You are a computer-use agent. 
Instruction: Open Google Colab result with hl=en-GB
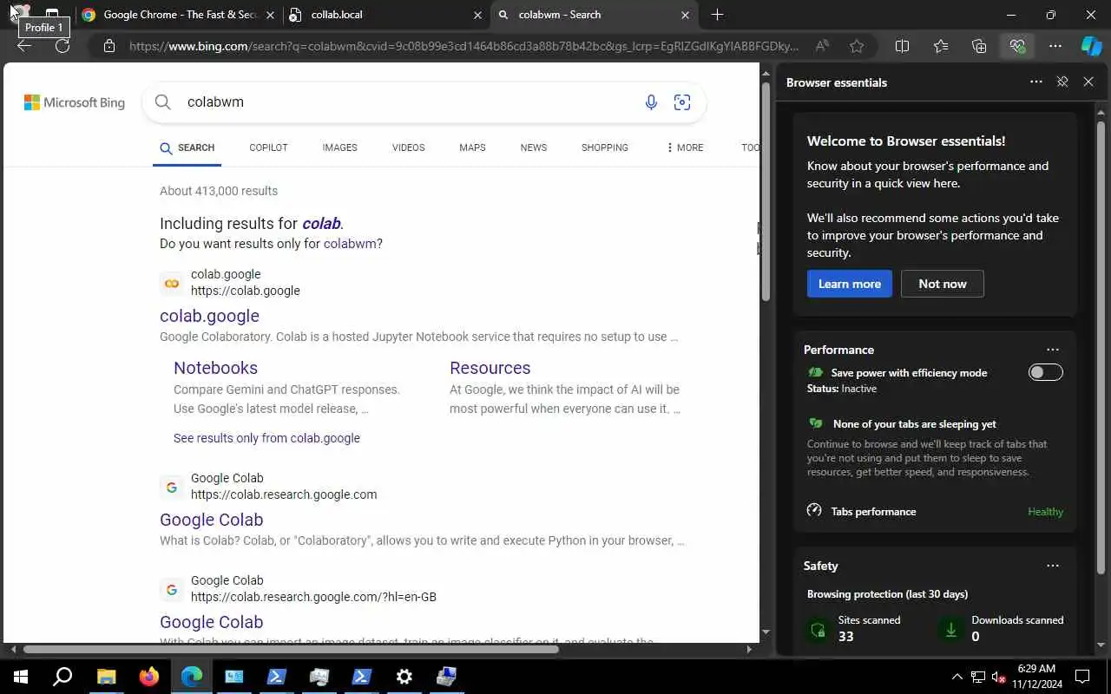point(211,622)
